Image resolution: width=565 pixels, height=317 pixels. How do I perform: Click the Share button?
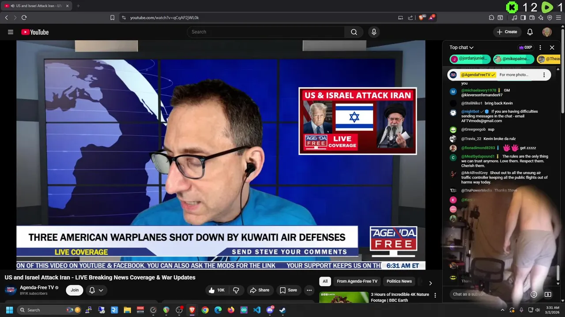259,290
